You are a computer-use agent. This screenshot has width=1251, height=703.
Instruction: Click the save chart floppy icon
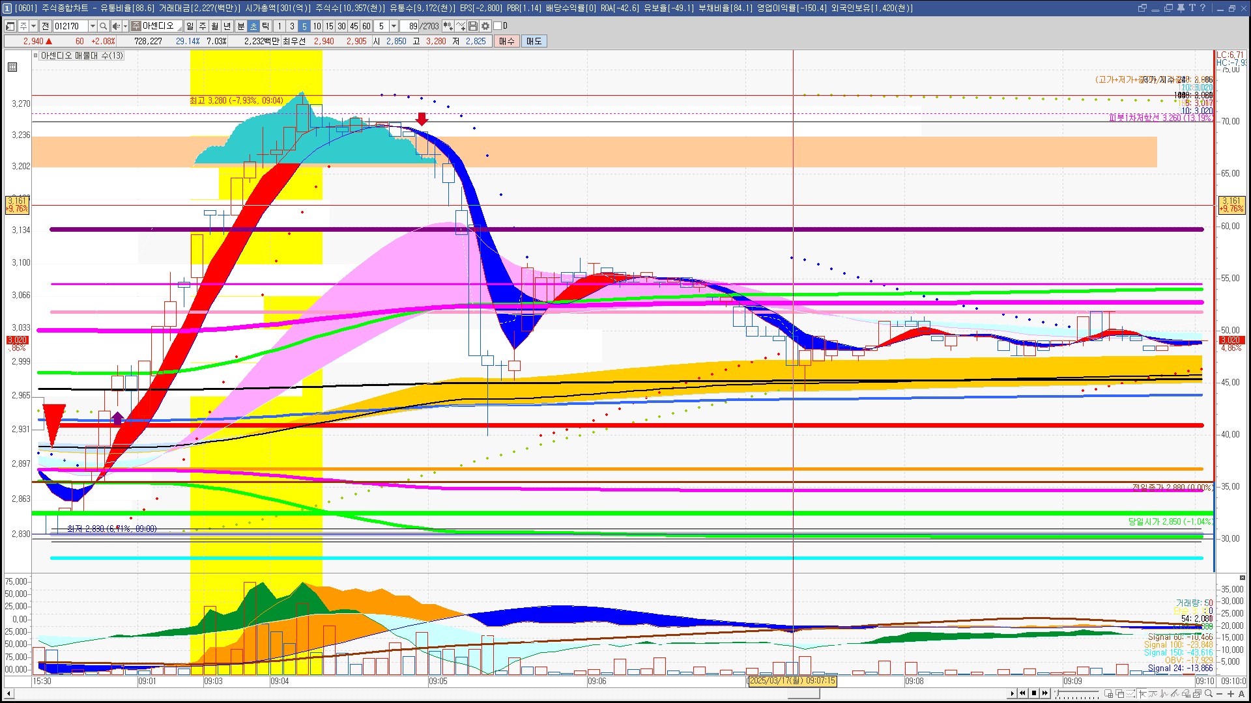click(x=473, y=26)
